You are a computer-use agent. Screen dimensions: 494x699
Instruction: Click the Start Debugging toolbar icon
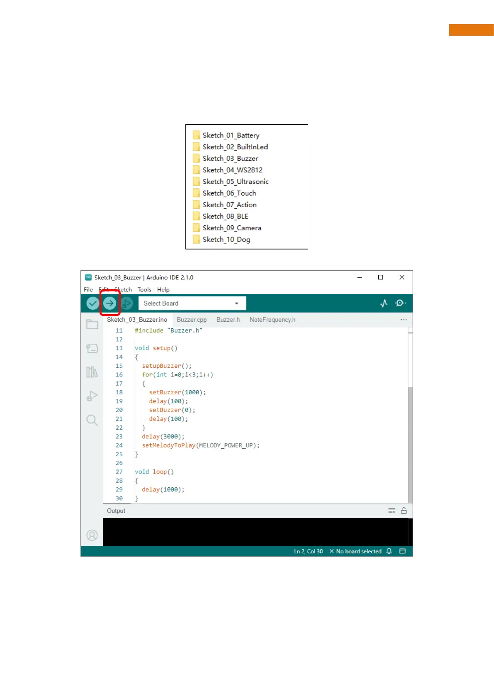click(127, 303)
